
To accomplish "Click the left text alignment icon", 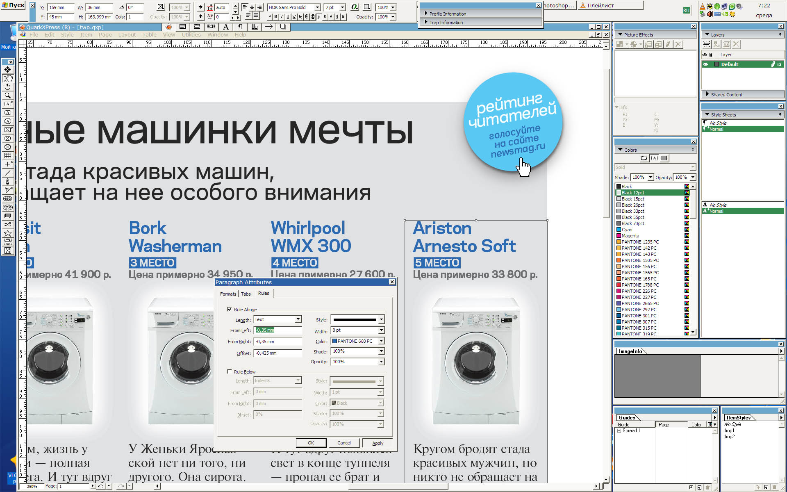I will [245, 7].
